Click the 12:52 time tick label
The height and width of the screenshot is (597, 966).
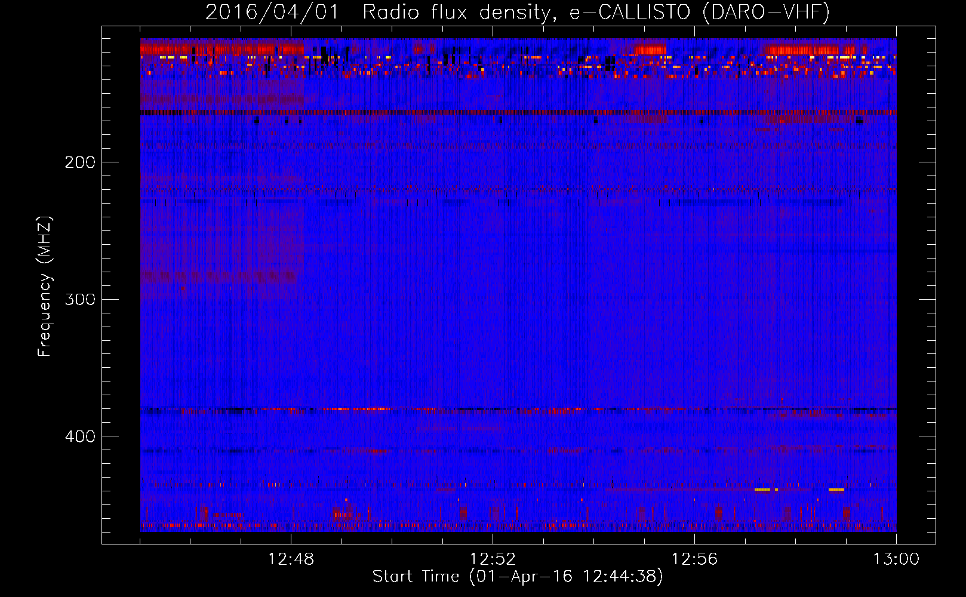(493, 559)
